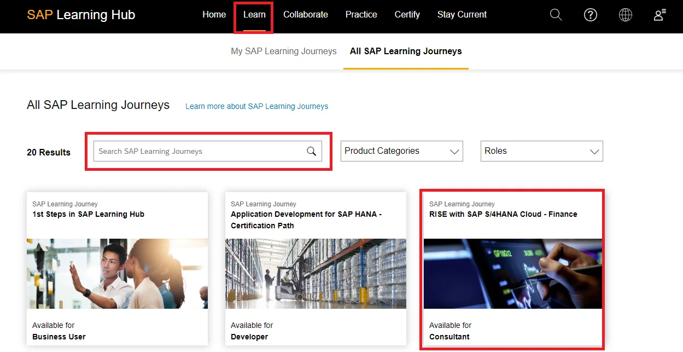
Task: Open the 1st Steps in SAP Learning Hub title
Action: tap(88, 214)
